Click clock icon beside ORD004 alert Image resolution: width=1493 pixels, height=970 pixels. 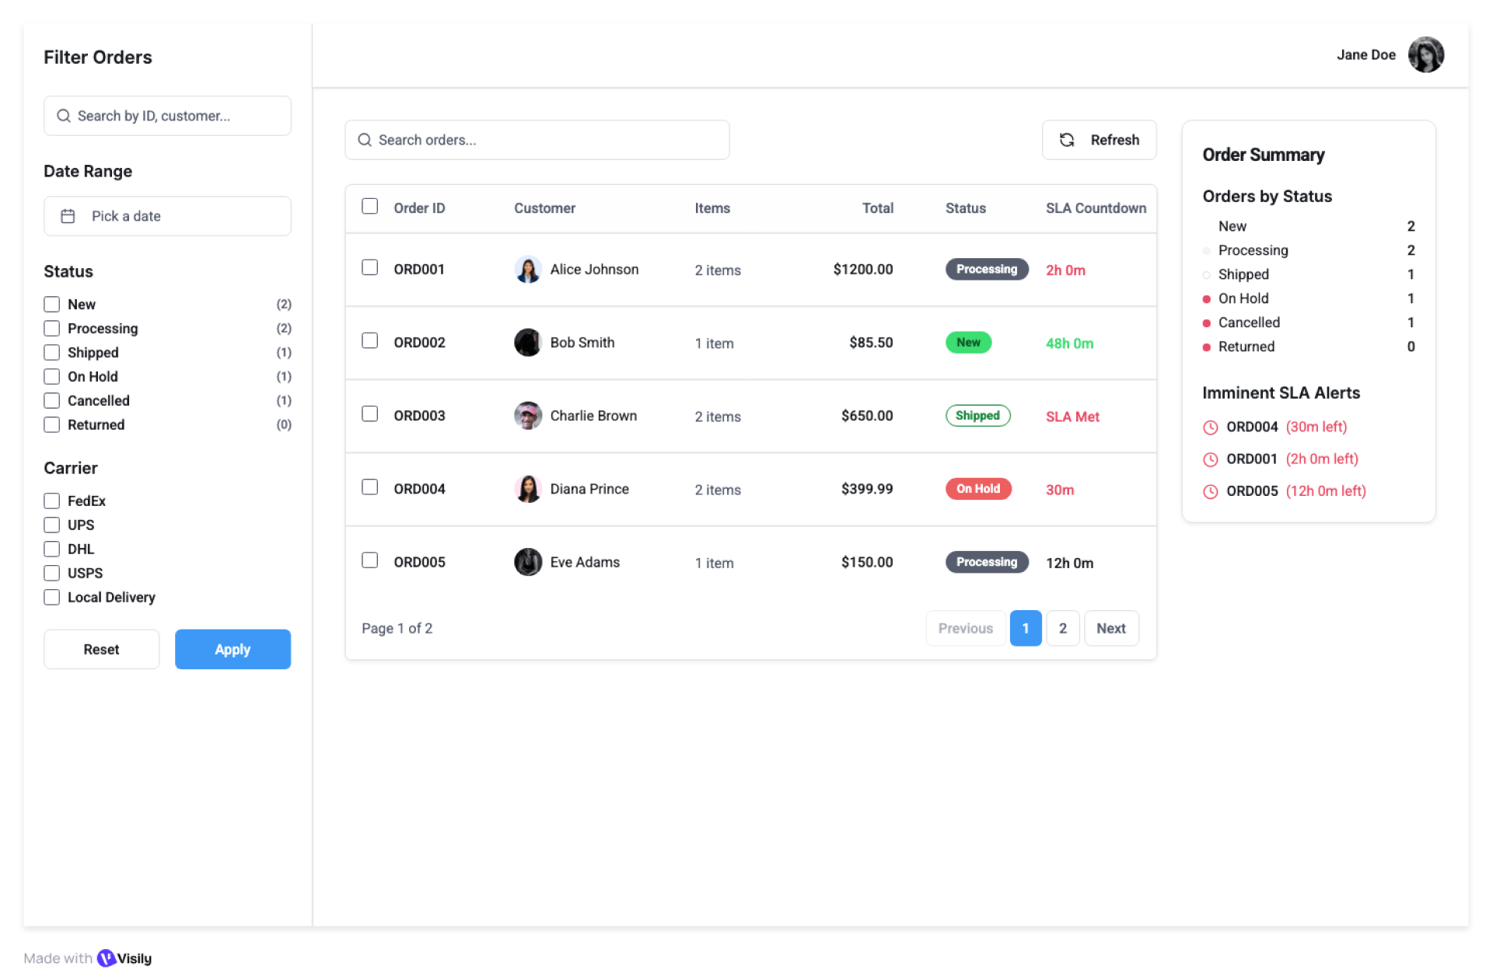click(x=1210, y=427)
